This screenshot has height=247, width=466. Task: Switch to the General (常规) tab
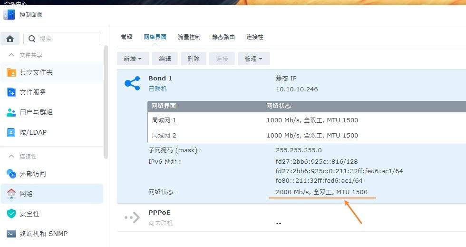(126, 37)
